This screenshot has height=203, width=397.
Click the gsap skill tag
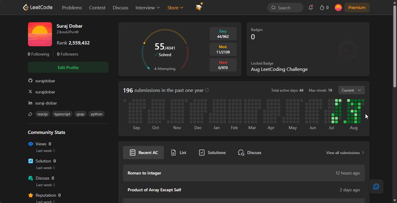80,114
